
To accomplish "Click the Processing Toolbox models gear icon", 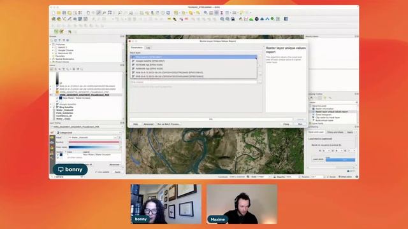I will tap(312, 98).
